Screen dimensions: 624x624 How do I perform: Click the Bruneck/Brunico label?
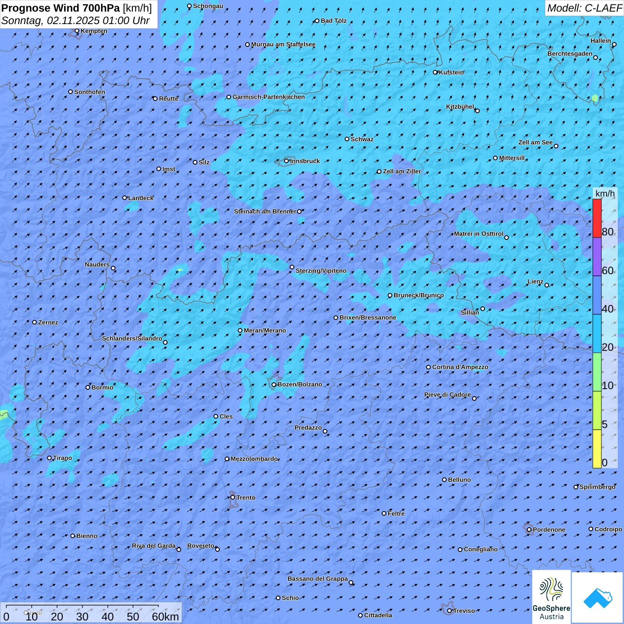pos(419,295)
